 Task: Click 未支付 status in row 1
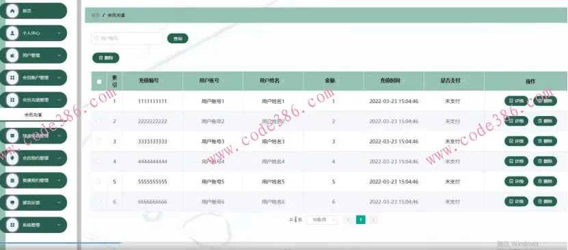coord(452,101)
